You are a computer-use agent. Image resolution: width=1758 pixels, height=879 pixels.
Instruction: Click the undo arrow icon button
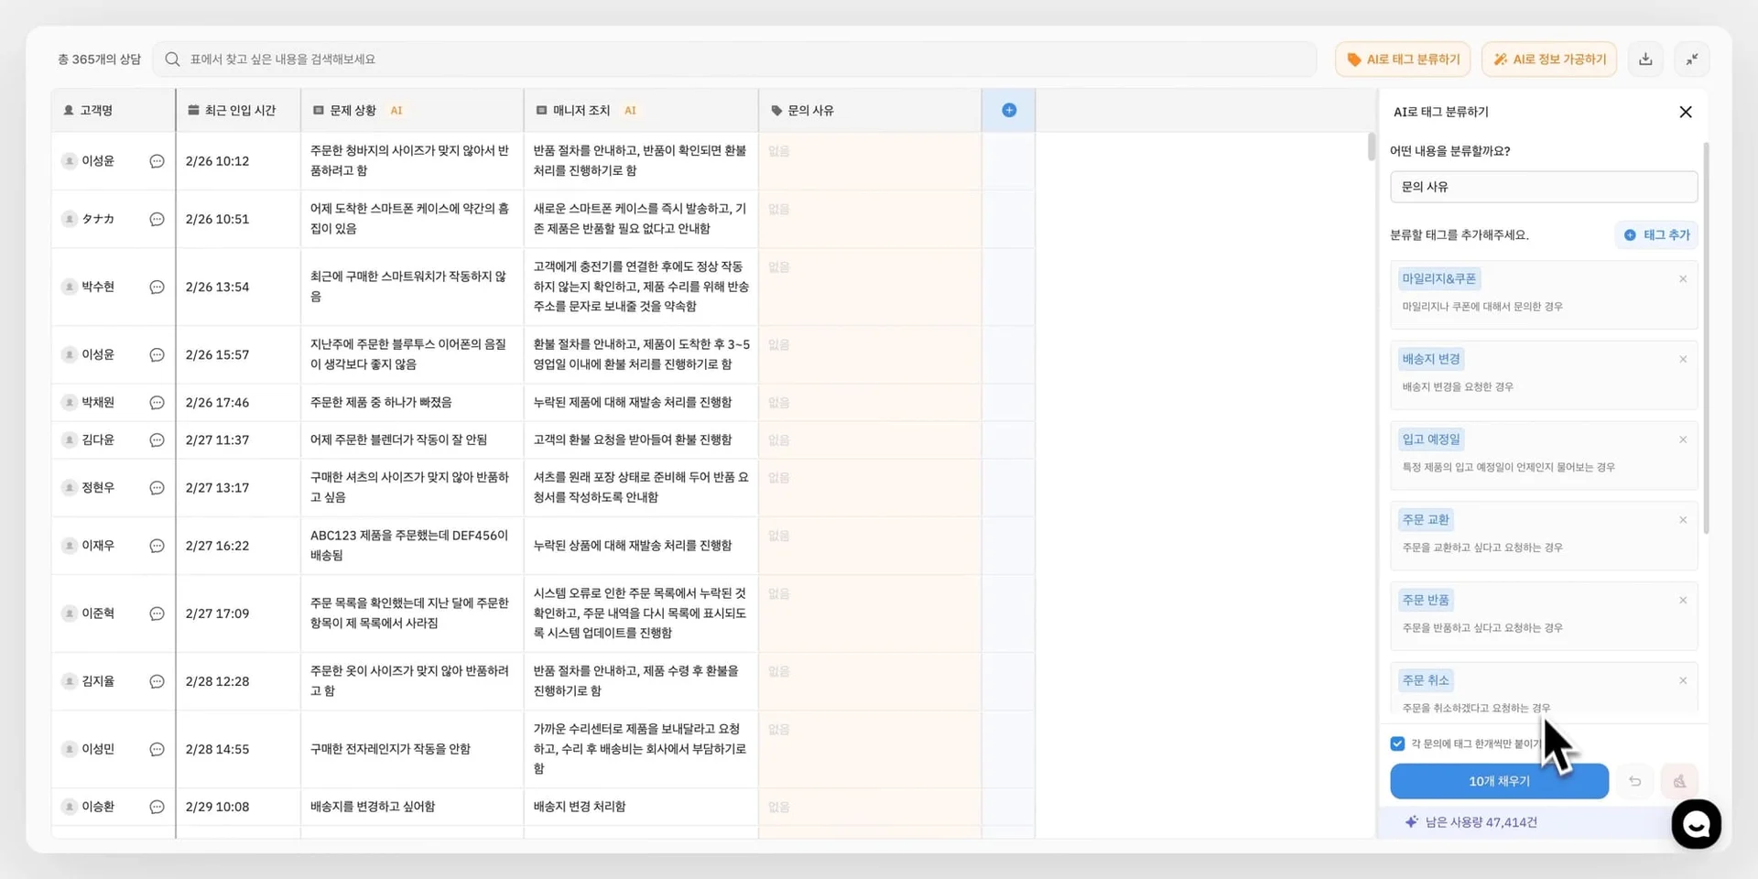tap(1634, 781)
